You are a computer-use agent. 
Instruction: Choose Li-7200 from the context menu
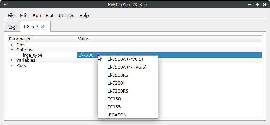point(128,83)
